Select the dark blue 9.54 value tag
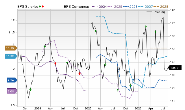This screenshot has height=110, width=185. click(x=12, y=80)
